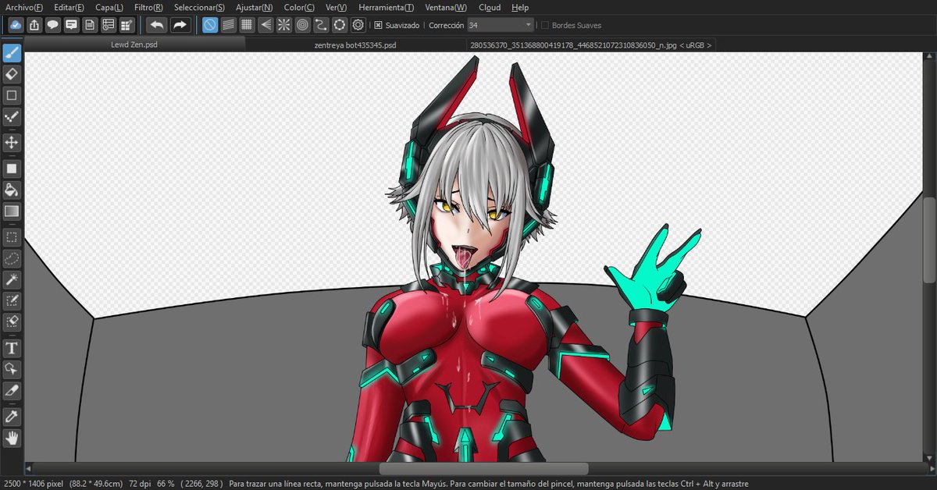Toggle the Bordes Suaves checkbox
The width and height of the screenshot is (937, 490).
tap(545, 25)
